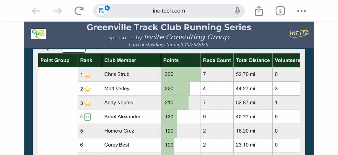Click the Total Distance column header
Image resolution: width=338 pixels, height=155 pixels.
coord(253,60)
